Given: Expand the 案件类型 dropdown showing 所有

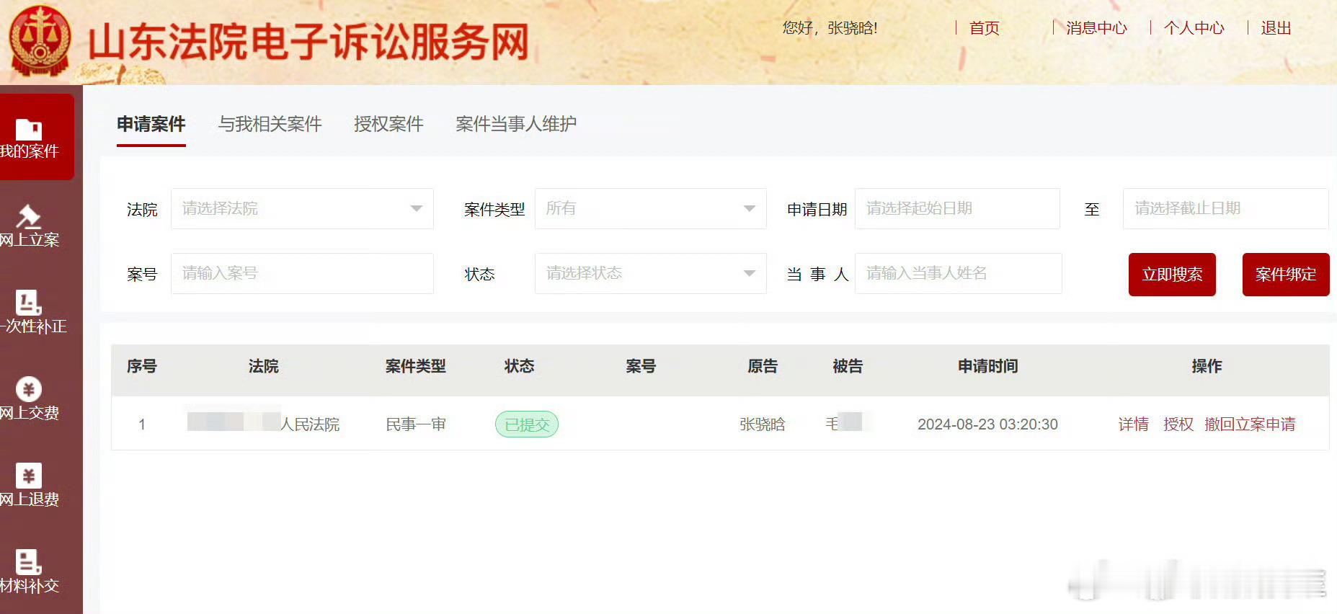Looking at the screenshot, I should pos(650,208).
